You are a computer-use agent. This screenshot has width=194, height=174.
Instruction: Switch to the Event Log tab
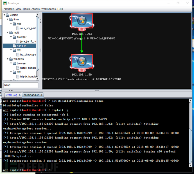point(11,95)
